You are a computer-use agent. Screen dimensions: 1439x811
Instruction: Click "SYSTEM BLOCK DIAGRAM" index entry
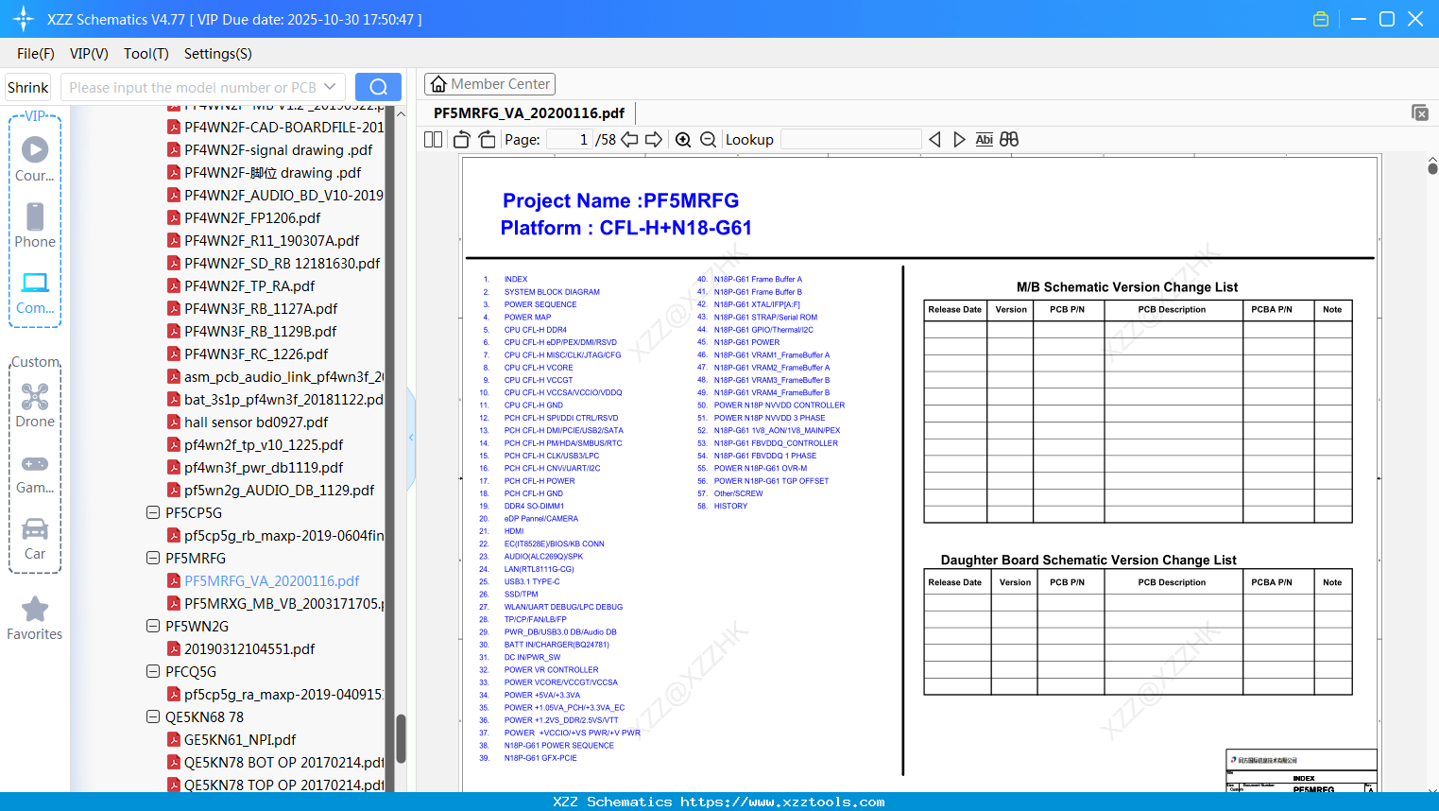coord(552,292)
